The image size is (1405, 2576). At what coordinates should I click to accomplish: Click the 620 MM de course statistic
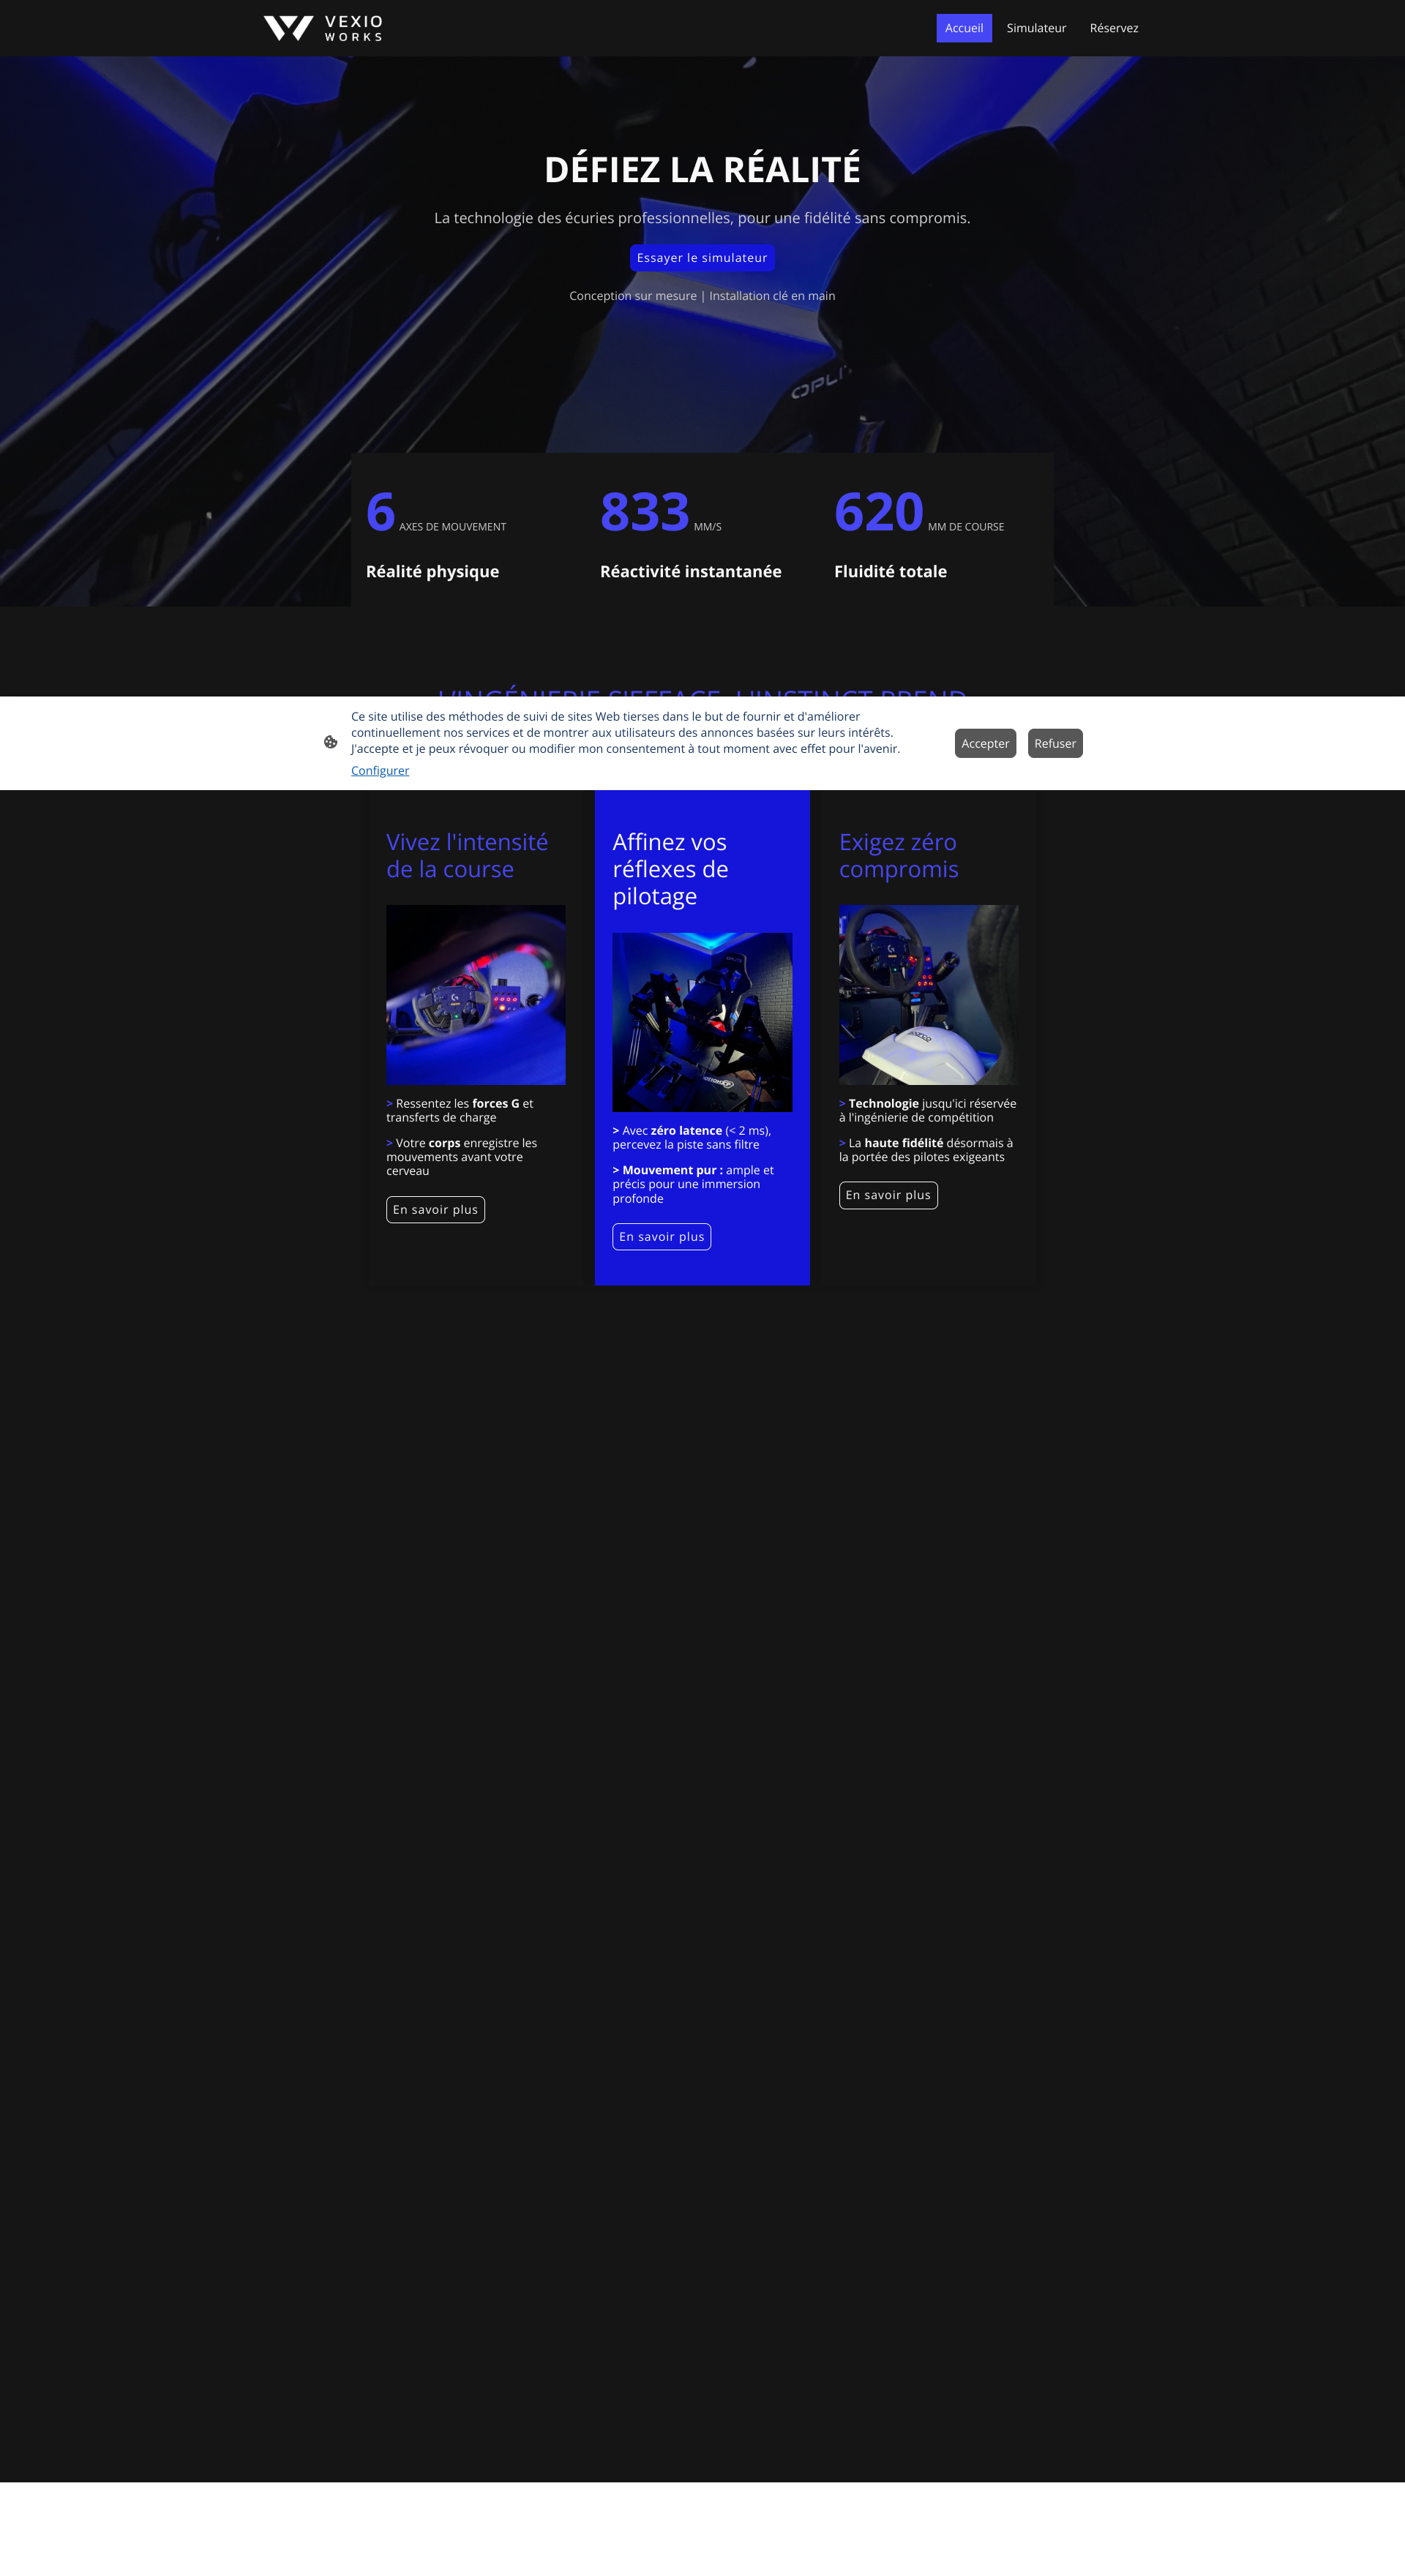[x=919, y=512]
